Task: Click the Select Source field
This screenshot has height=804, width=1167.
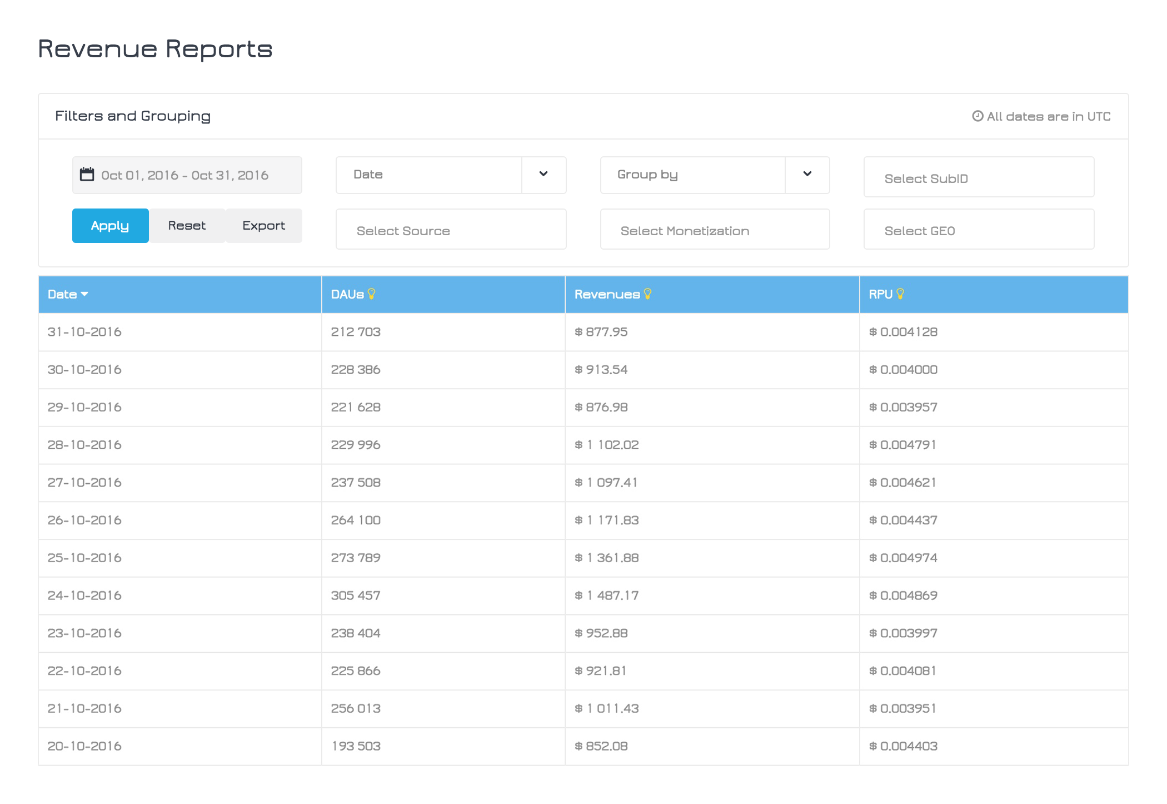Action: [451, 230]
